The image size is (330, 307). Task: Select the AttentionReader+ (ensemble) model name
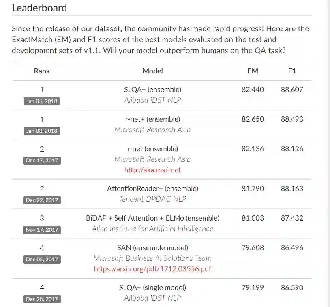(152, 189)
